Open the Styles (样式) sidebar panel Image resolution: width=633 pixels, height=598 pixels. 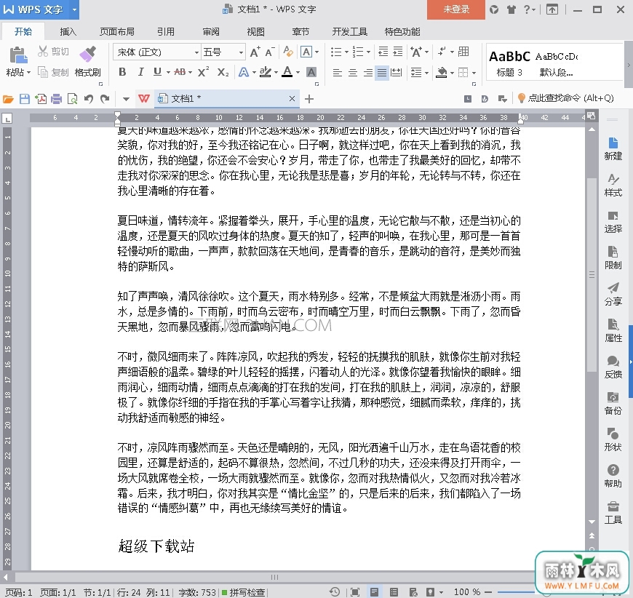pos(613,185)
